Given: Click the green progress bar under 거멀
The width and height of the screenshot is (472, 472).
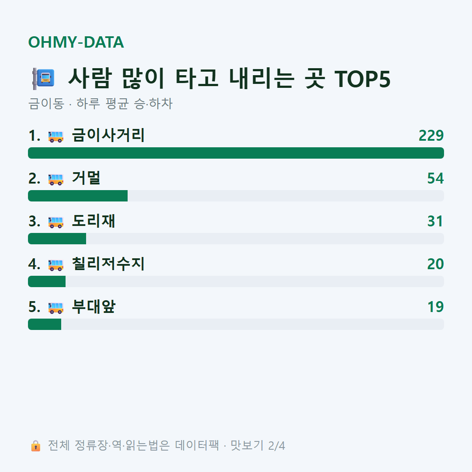Looking at the screenshot, I should click(78, 196).
